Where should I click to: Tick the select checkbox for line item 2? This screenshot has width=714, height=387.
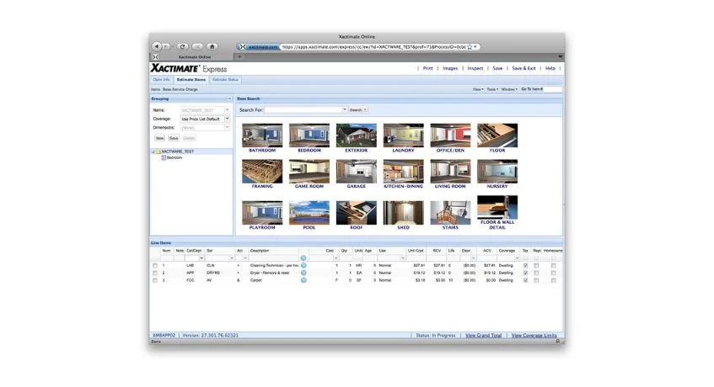tap(155, 273)
